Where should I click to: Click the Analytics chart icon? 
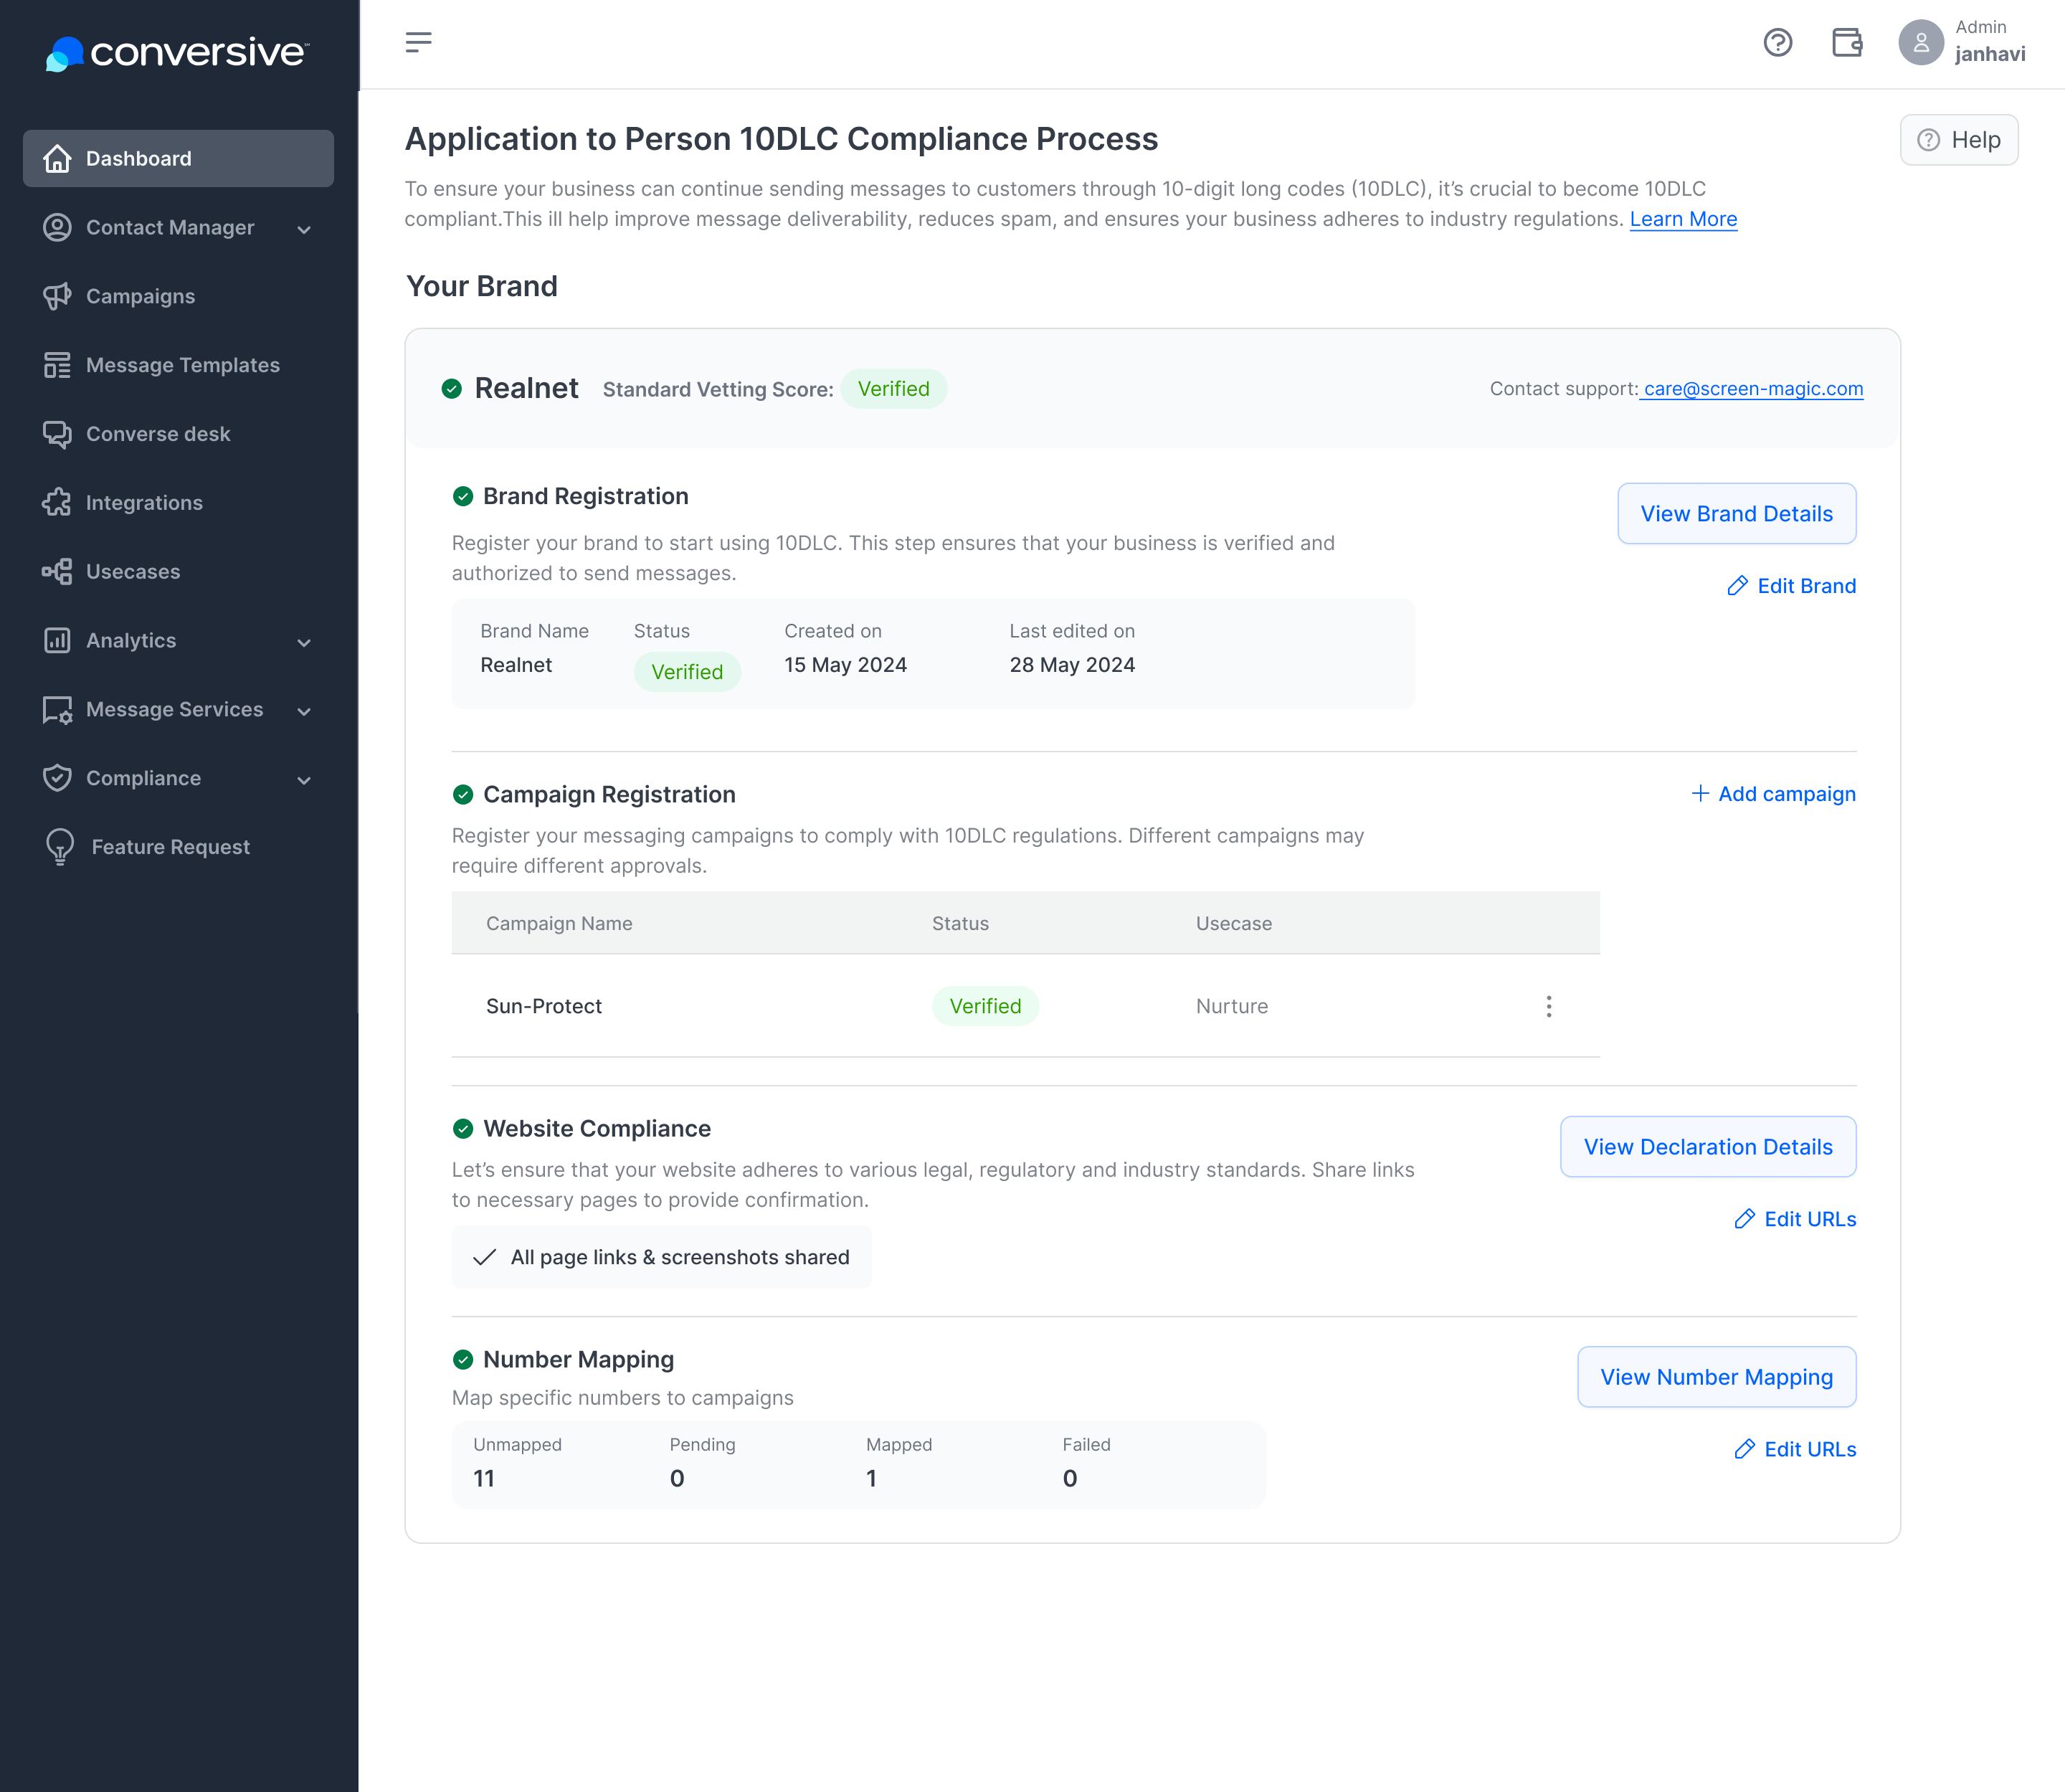click(x=57, y=641)
